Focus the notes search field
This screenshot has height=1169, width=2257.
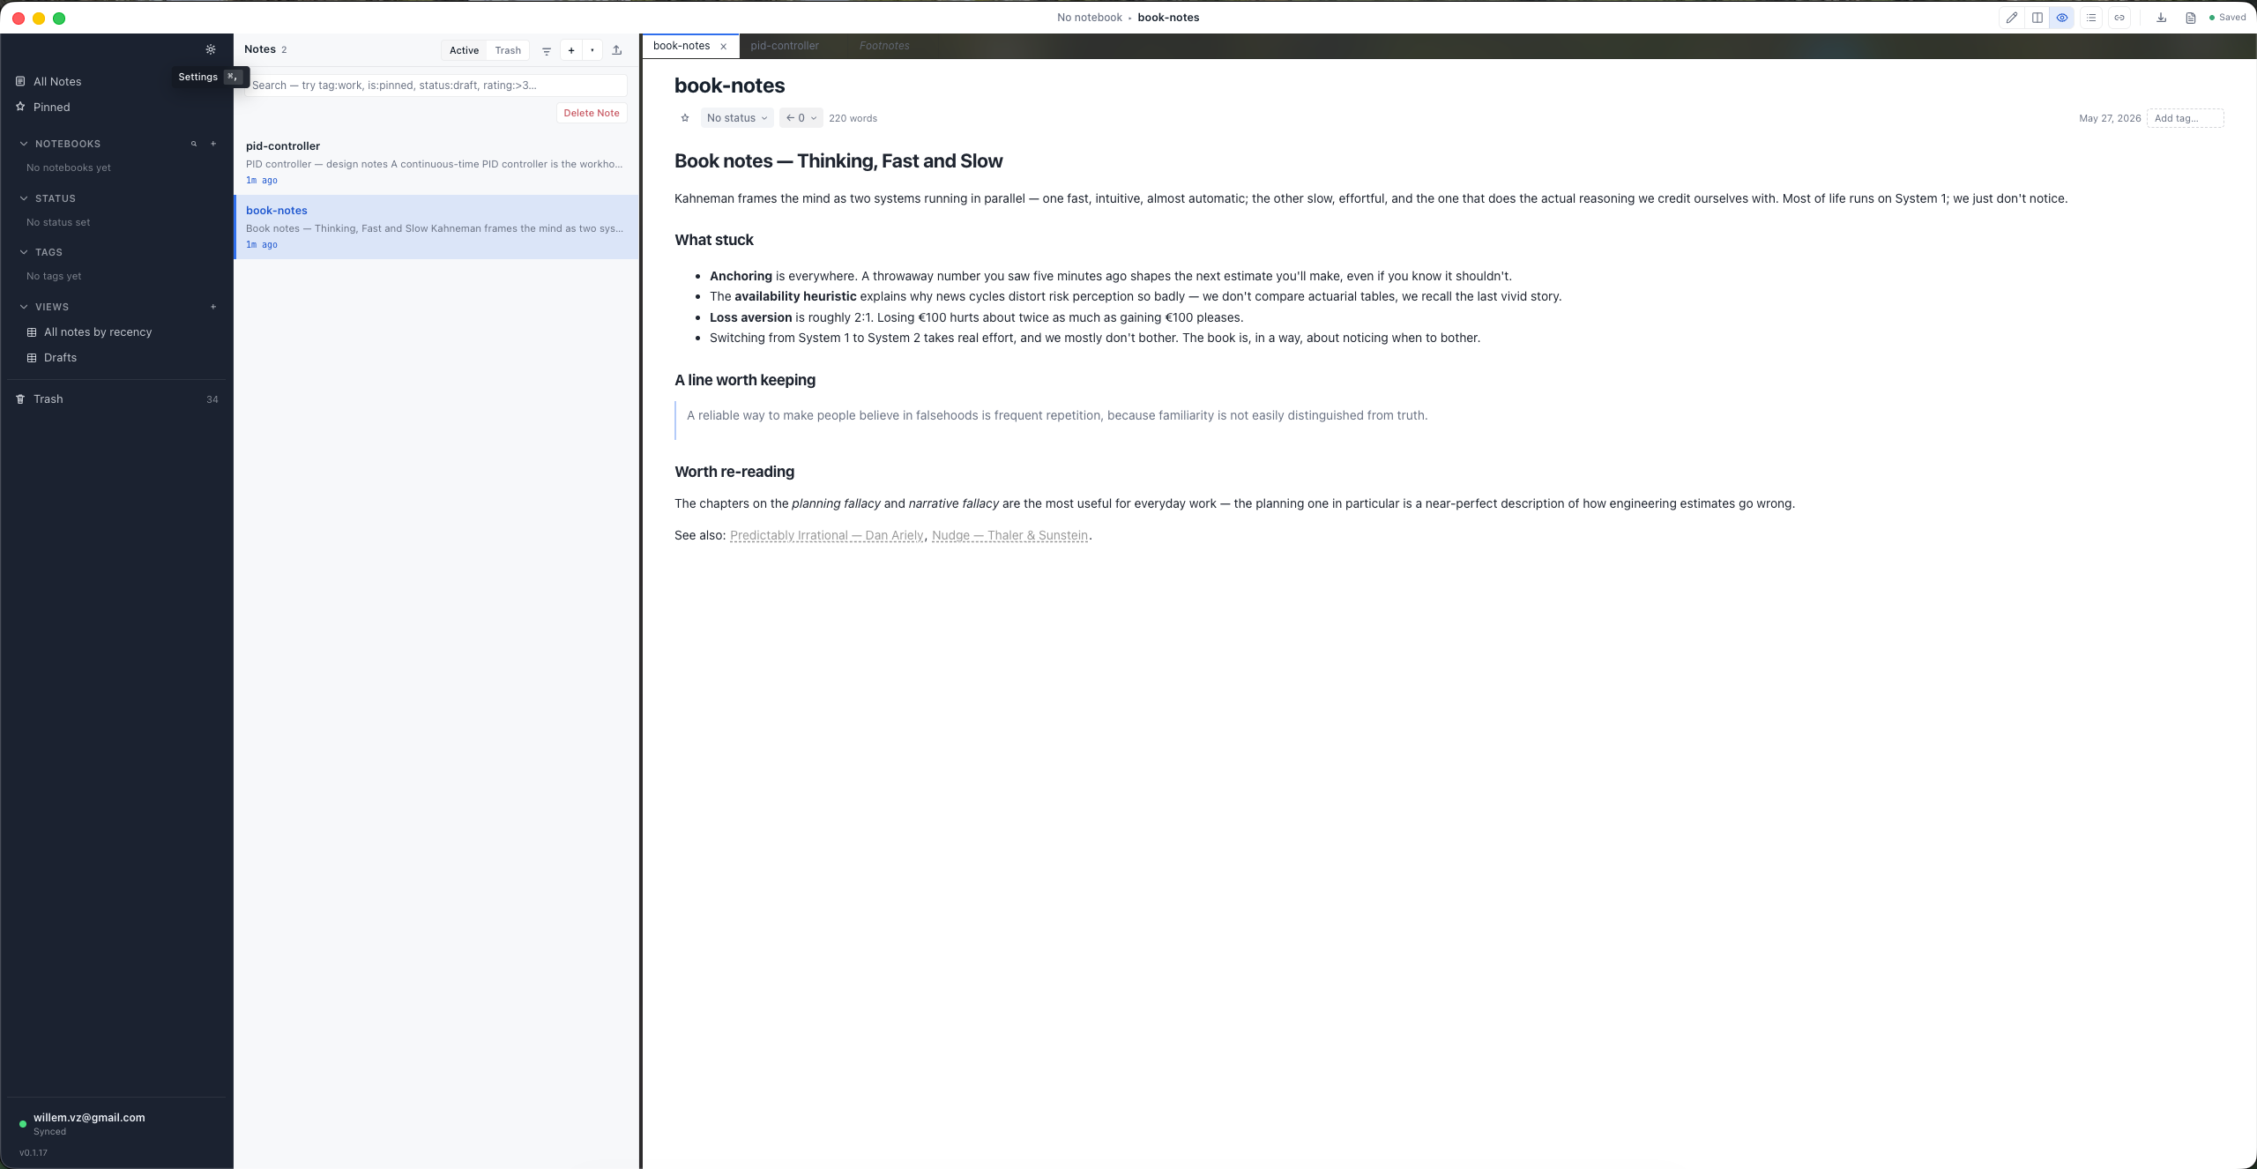click(436, 86)
